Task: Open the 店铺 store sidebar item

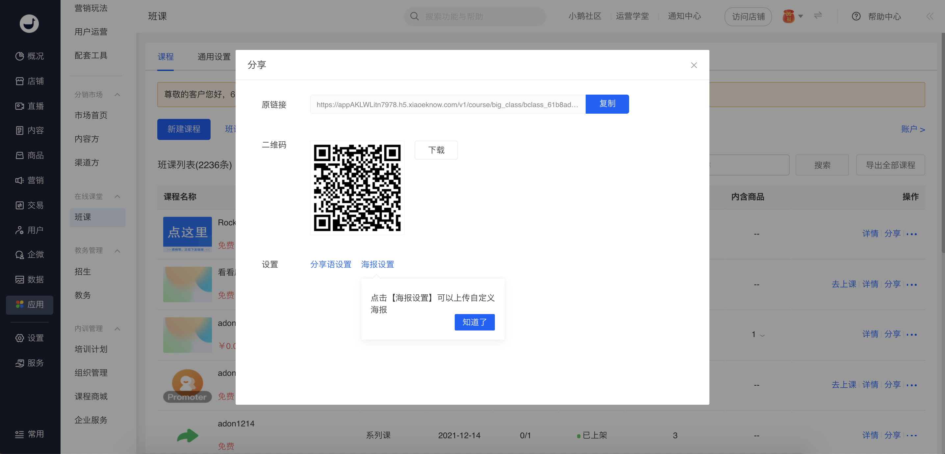Action: click(29, 81)
